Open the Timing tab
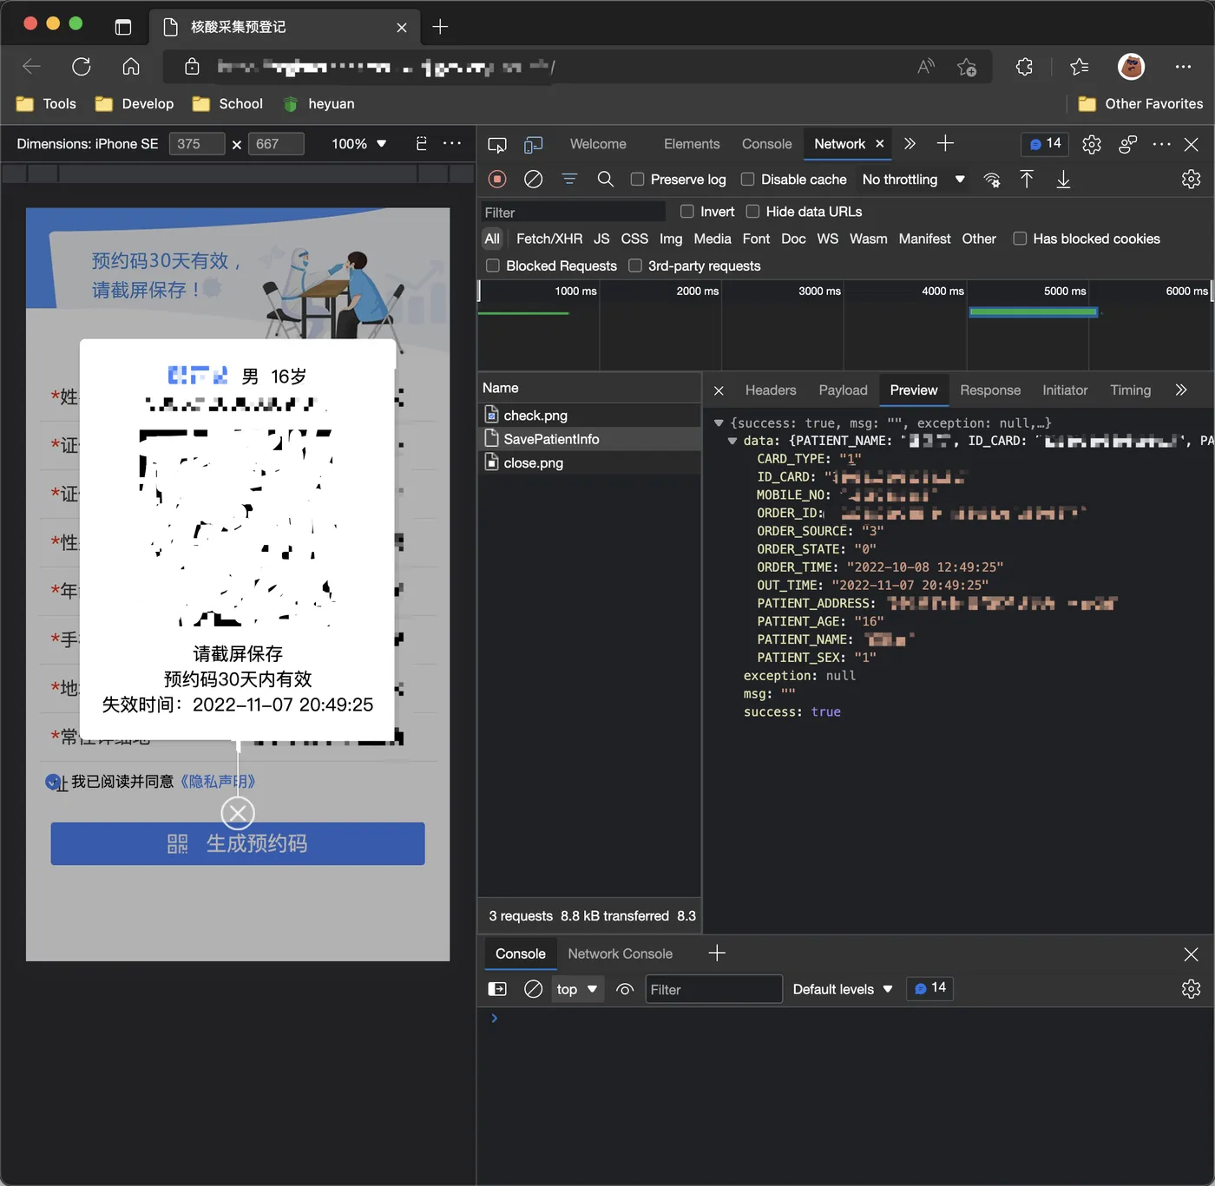Viewport: 1215px width, 1186px height. [x=1130, y=390]
